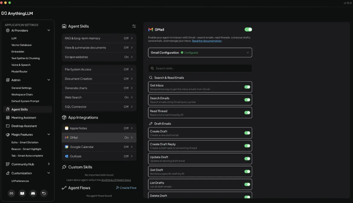The image size is (353, 203).
Task: Click the Agent Skills header robot icon
Action: [64, 26]
